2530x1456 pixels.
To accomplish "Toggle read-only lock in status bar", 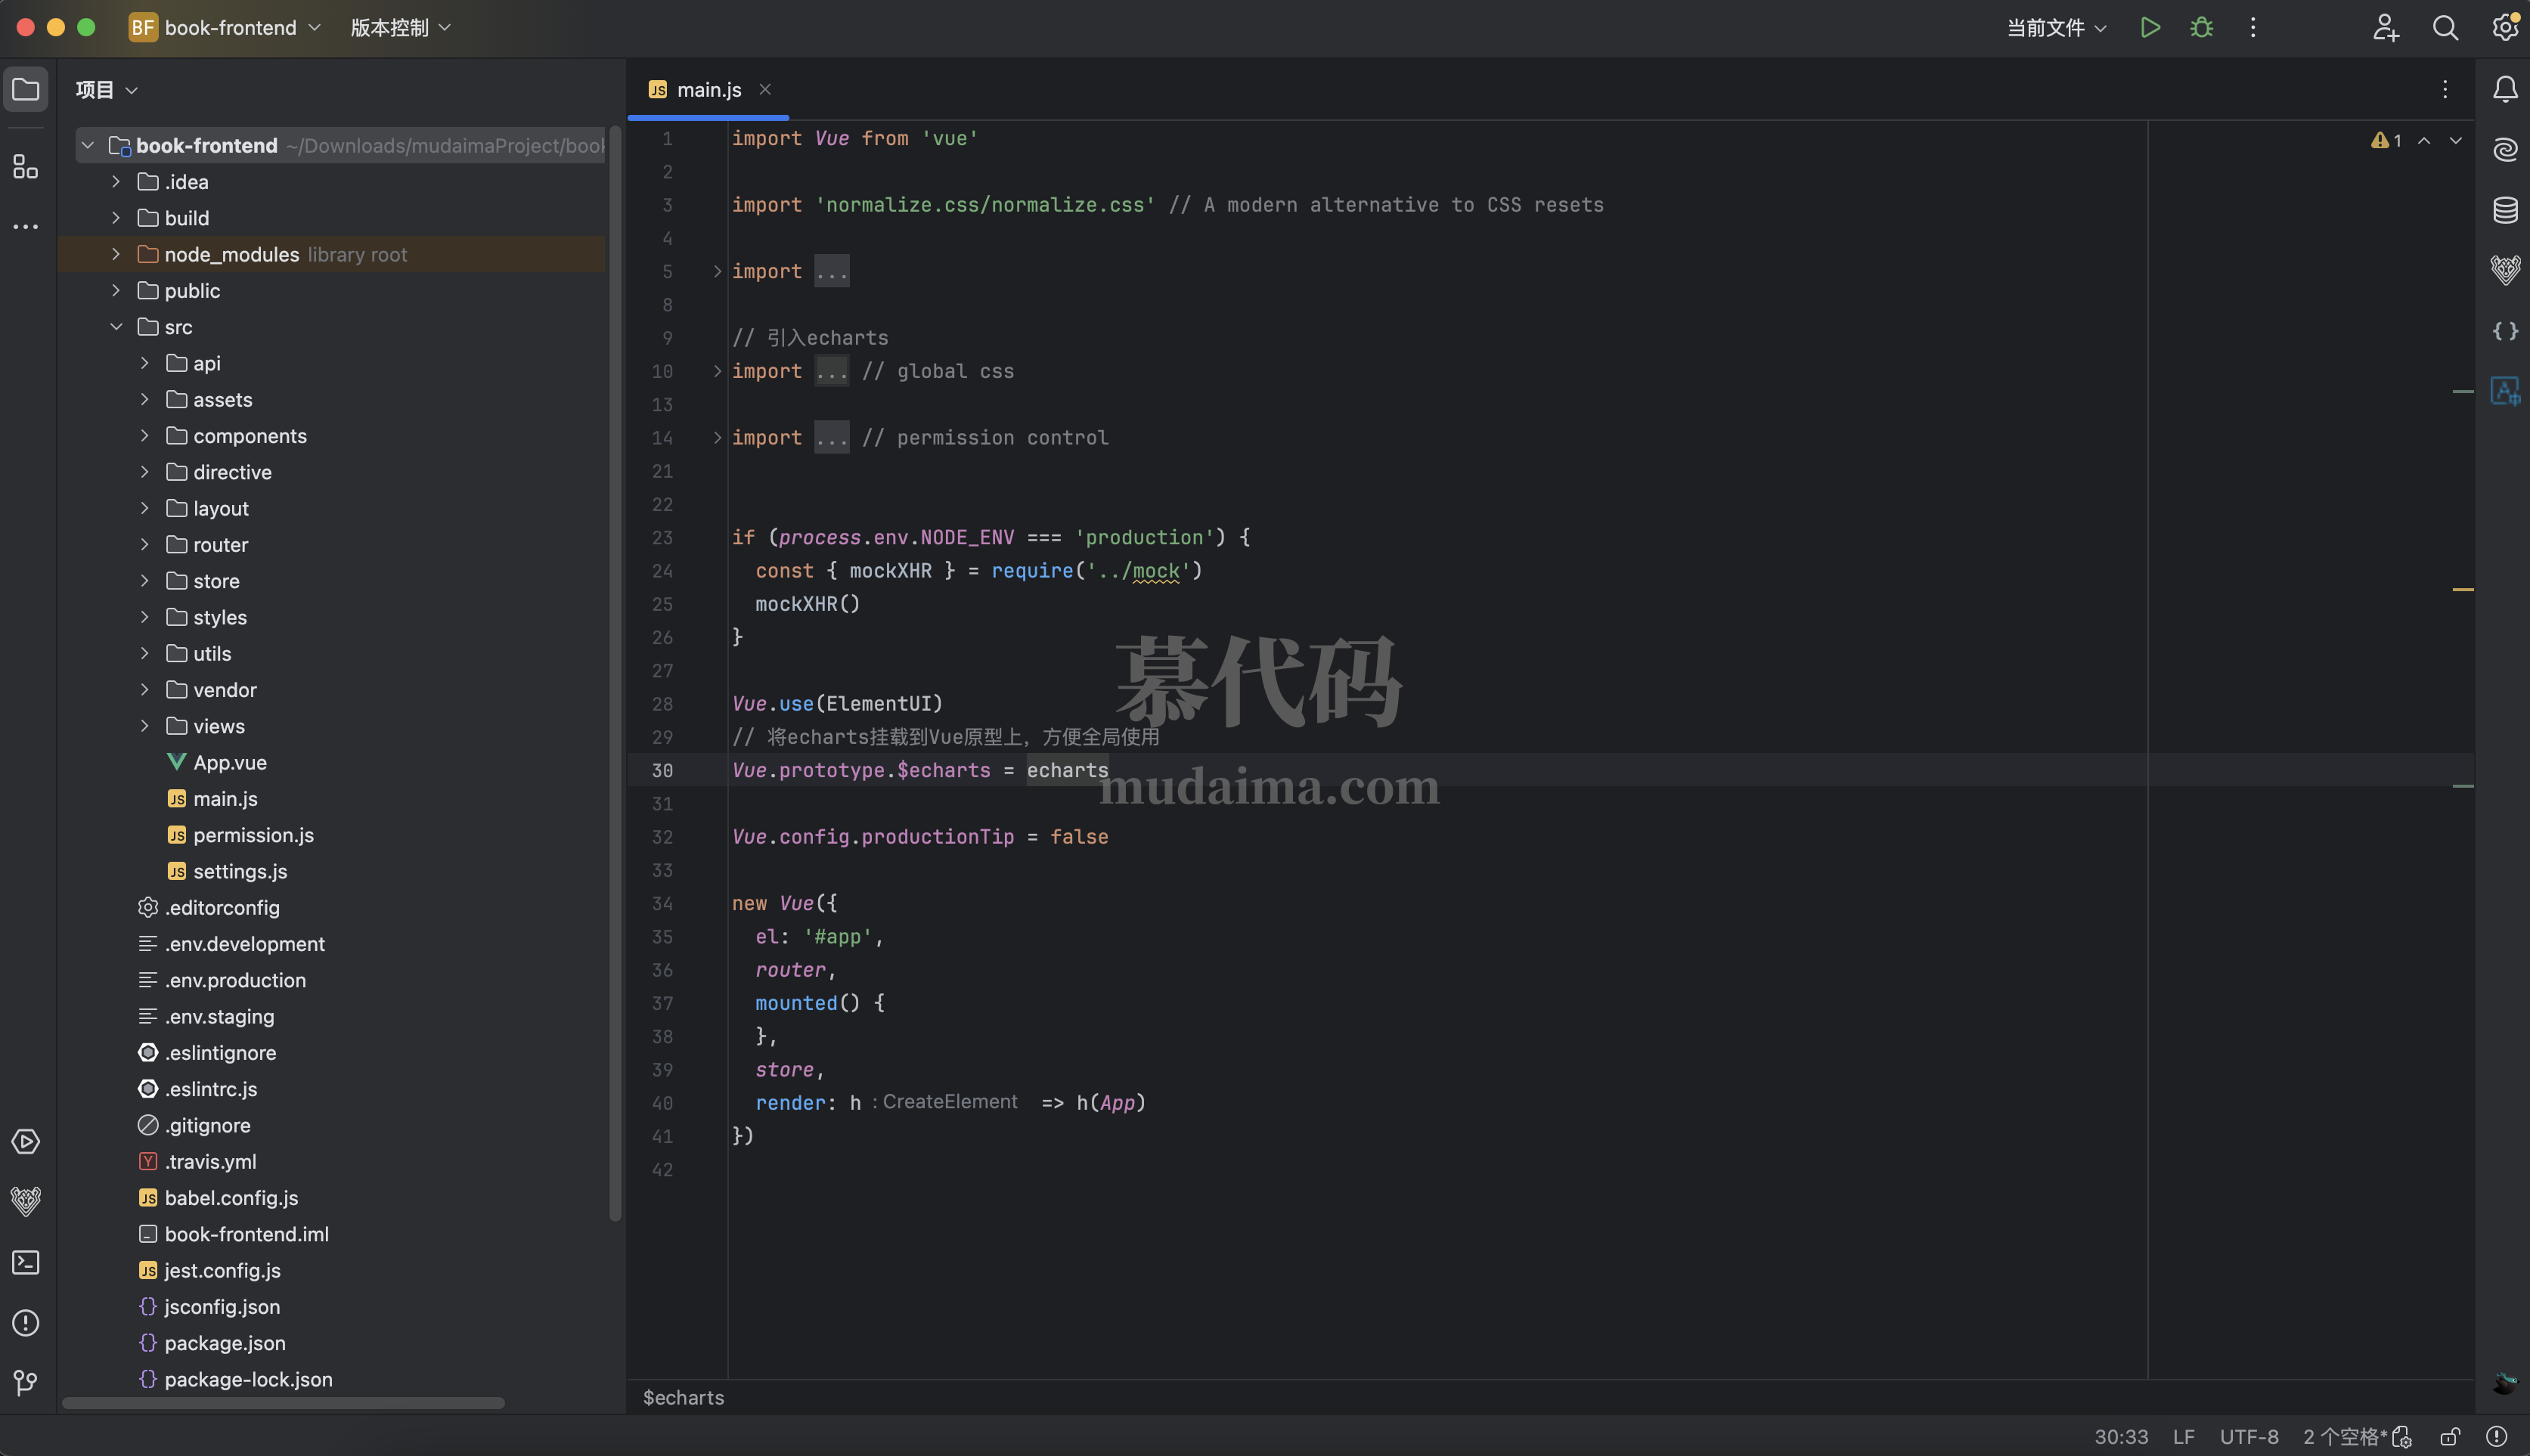I will pyautogui.click(x=2450, y=1437).
